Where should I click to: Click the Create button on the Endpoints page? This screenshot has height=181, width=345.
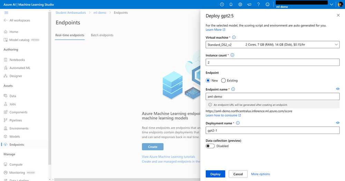(153, 147)
